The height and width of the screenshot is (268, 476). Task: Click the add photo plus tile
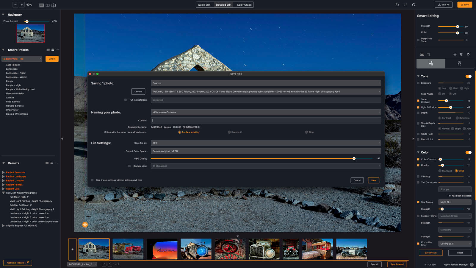click(72, 249)
